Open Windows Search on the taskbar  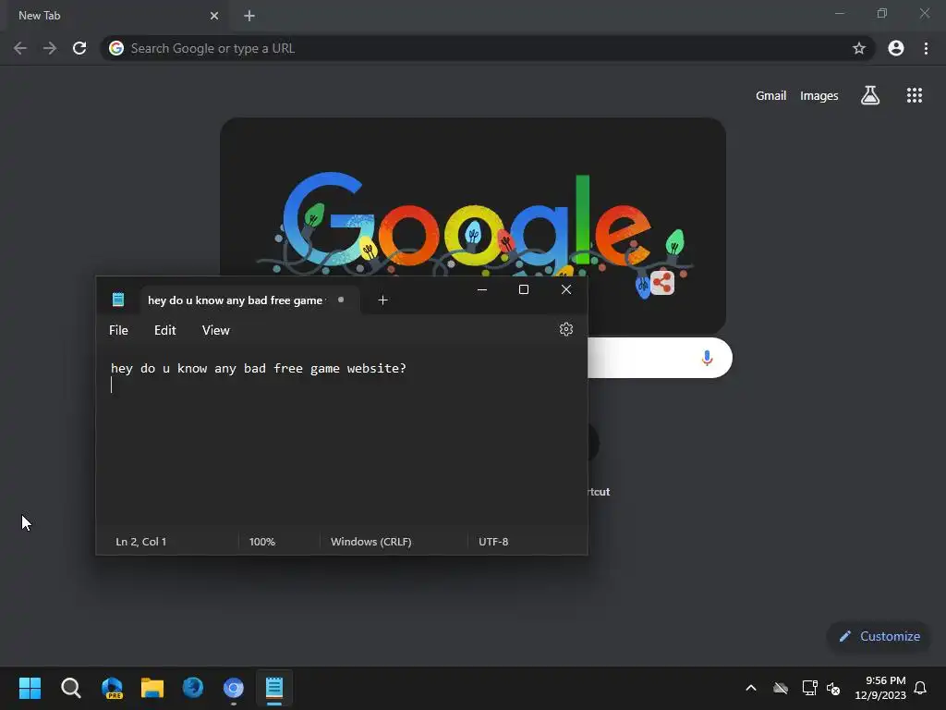[70, 688]
